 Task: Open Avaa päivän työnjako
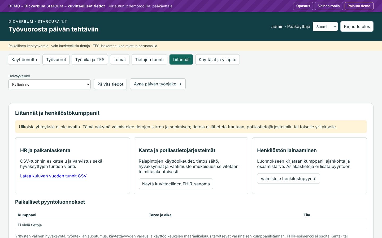[x=158, y=84]
